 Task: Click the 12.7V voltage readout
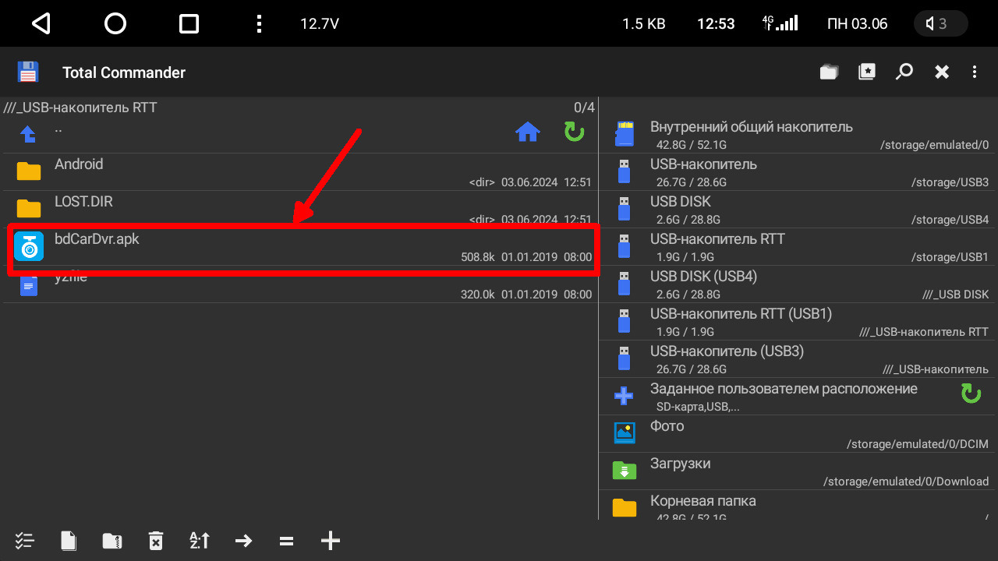click(320, 24)
